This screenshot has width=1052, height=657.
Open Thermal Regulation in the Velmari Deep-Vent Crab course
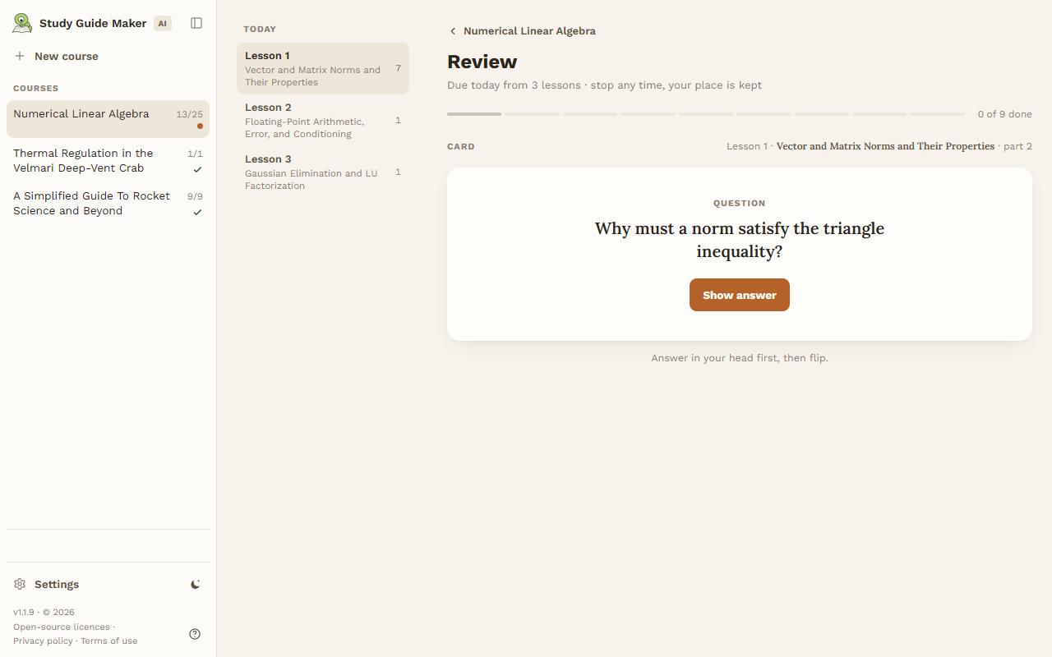tap(108, 161)
